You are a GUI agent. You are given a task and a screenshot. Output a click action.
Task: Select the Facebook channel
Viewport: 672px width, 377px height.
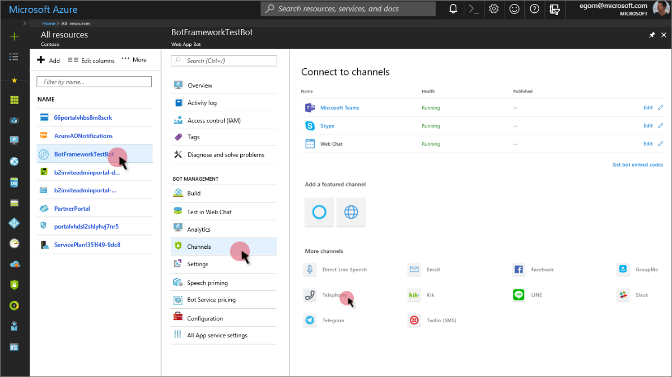click(533, 270)
